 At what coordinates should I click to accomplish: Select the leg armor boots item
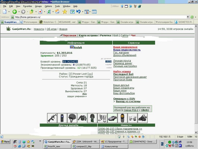[x=102, y=118]
